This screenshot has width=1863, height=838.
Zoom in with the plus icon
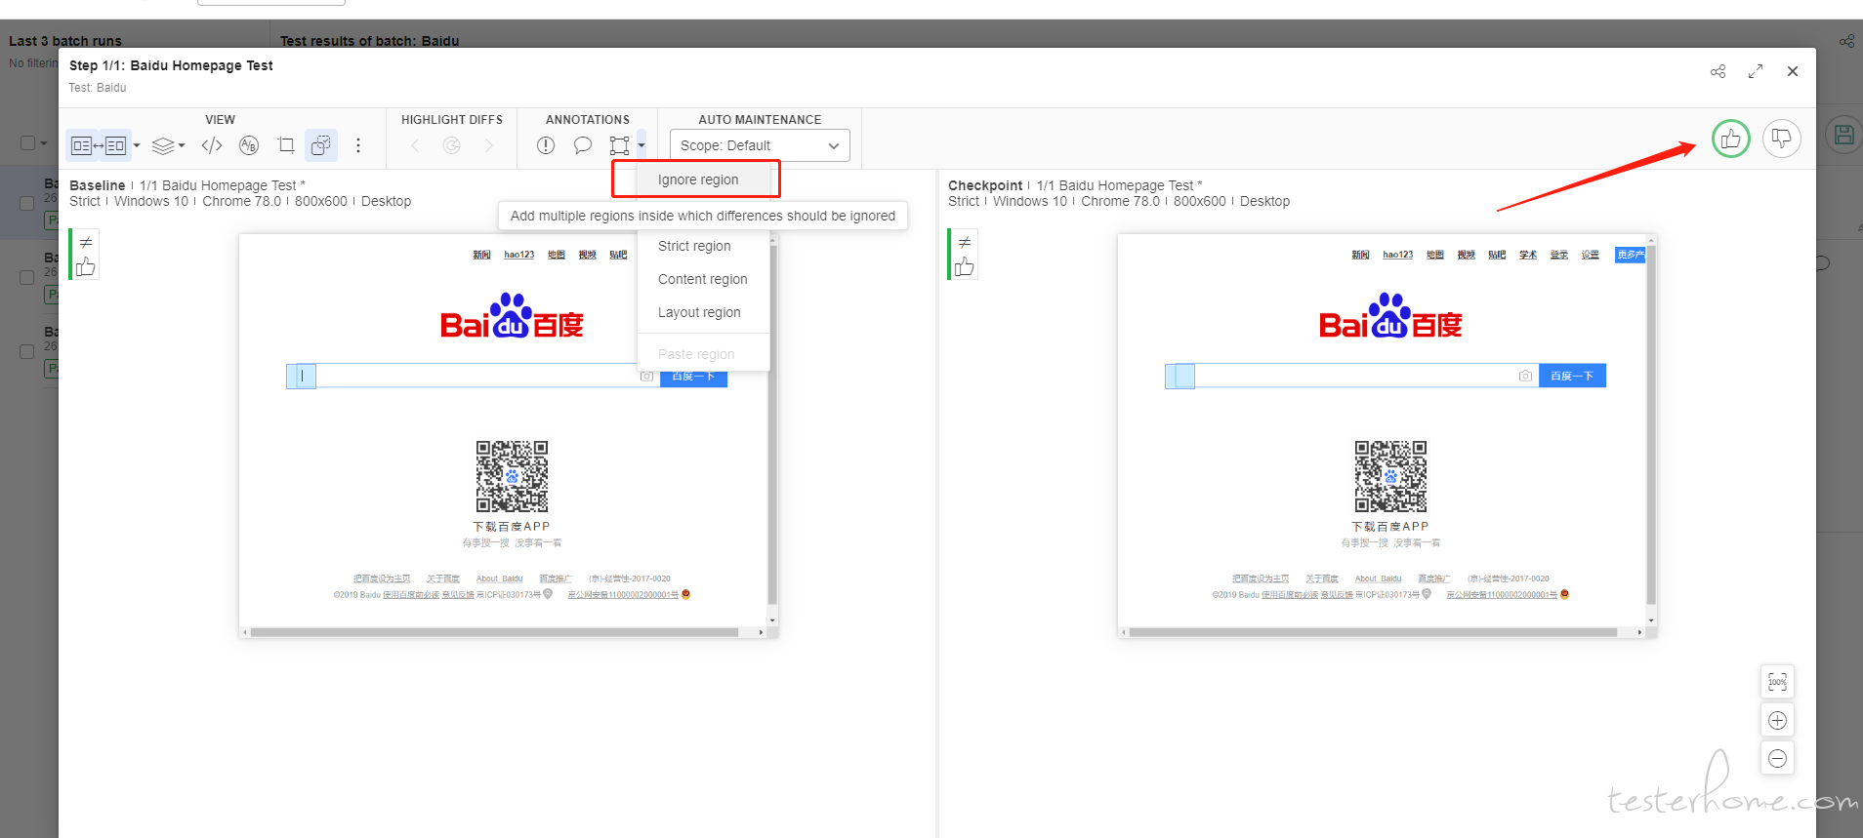1777,720
